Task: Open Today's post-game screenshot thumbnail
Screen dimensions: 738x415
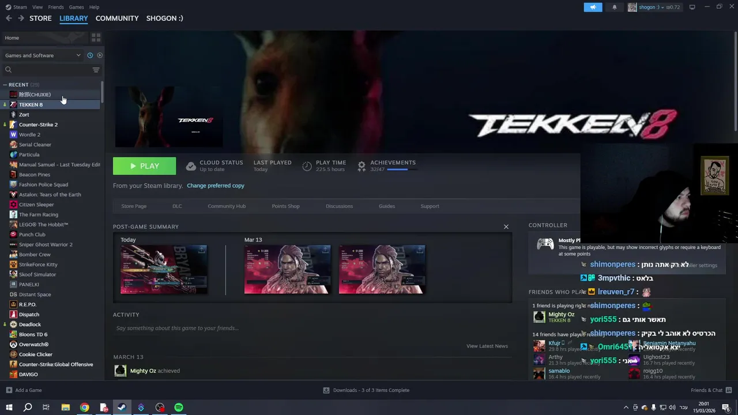Action: coord(164,269)
